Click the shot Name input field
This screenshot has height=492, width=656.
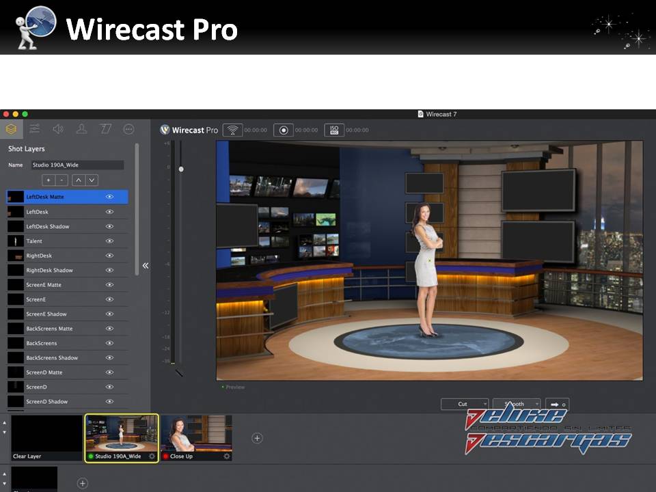coord(77,165)
